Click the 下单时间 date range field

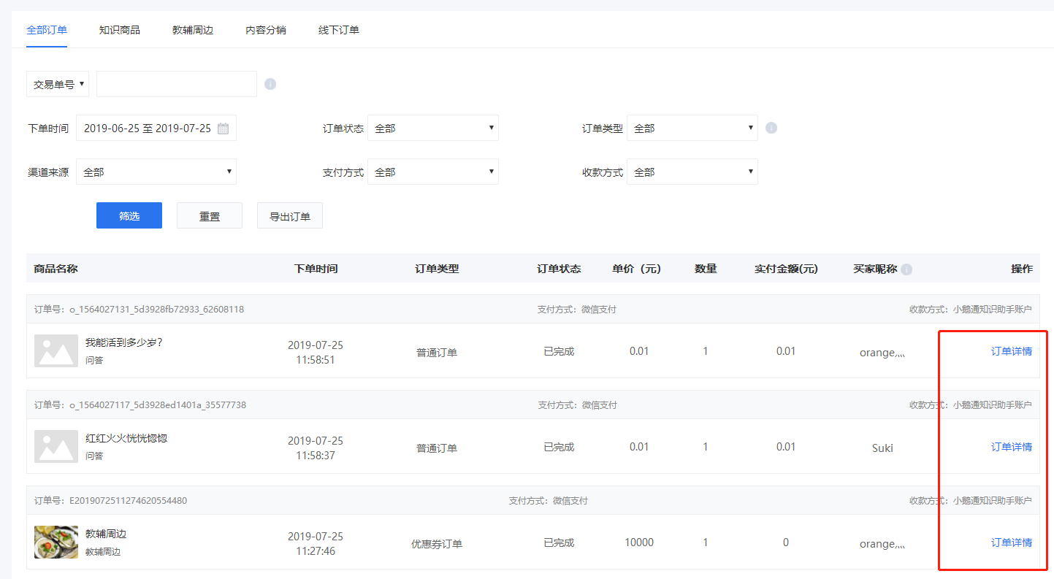[x=156, y=128]
